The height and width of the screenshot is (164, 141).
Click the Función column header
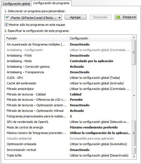click(37, 38)
